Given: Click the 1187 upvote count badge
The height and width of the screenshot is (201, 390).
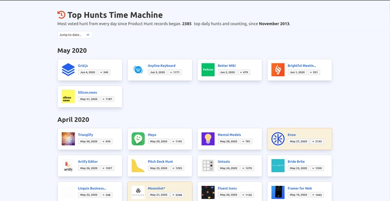Looking at the screenshot, I should click(107, 99).
